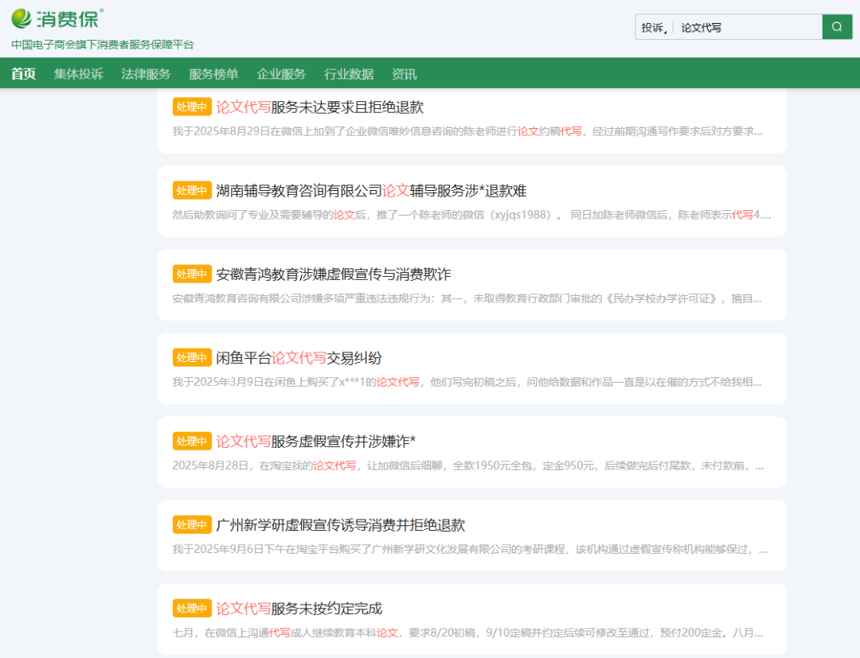Viewport: 860px width, 658px height.
Task: Open 论文代写服务虚假宣传并涉嫌诈 complaint
Action: click(x=315, y=442)
